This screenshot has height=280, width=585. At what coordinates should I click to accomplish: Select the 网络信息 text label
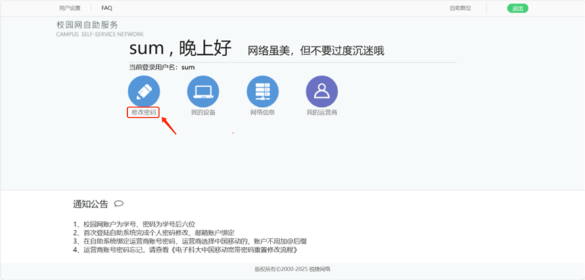tap(262, 112)
